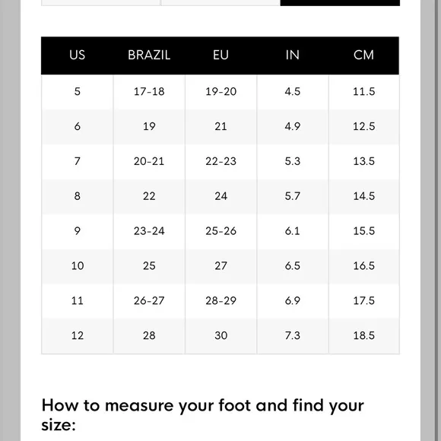Click the 4.9 inches cell

(293, 126)
